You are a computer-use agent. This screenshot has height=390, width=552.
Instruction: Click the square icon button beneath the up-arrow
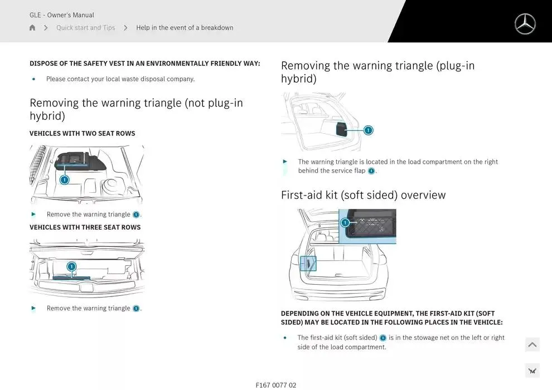click(x=532, y=370)
